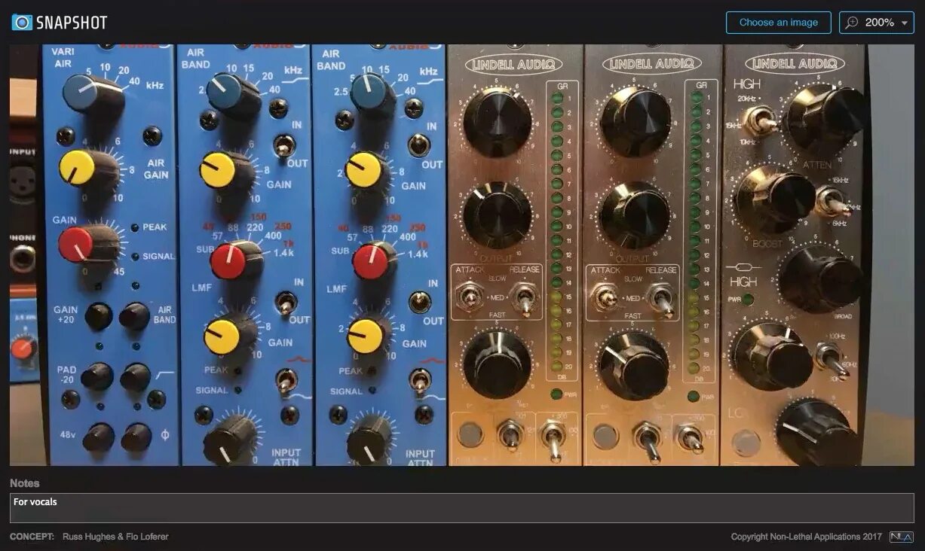This screenshot has height=551, width=925.
Task: Click the SIGNAL LED on the middle AIR BAND module
Action: 240,390
